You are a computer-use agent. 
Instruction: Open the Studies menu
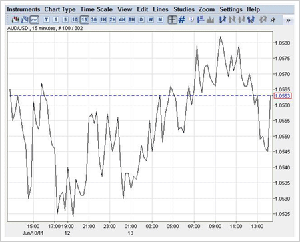184,9
